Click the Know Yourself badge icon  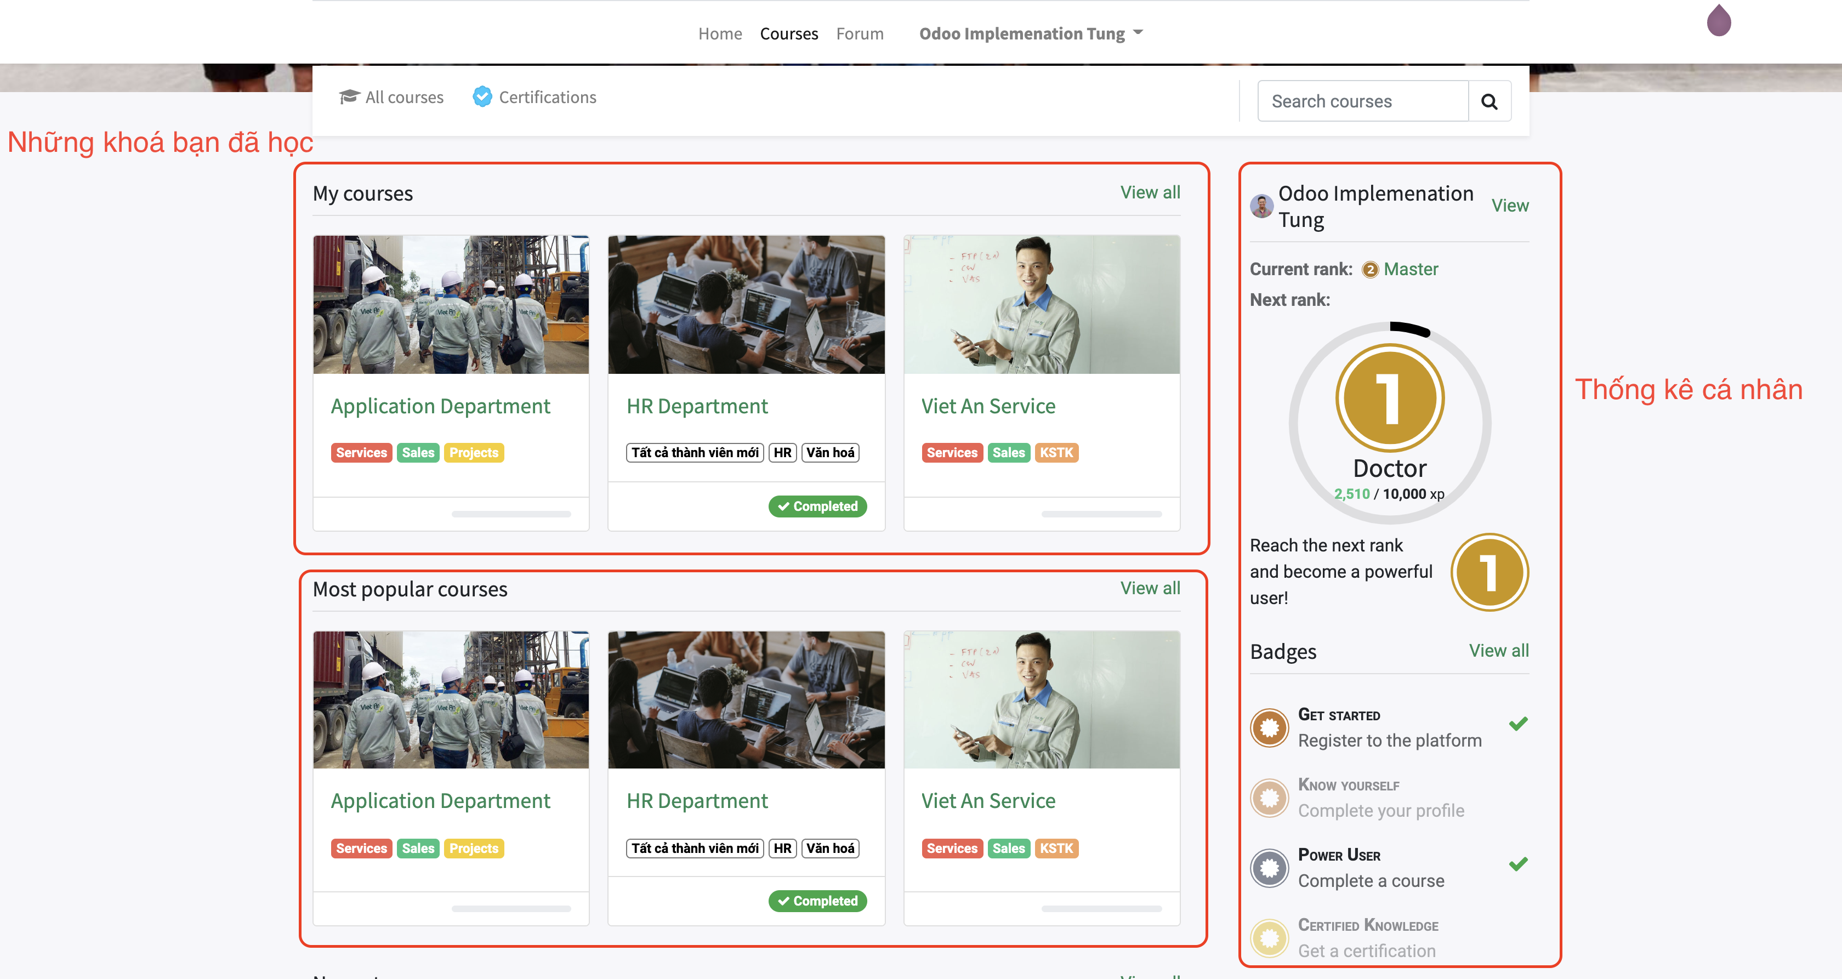coord(1269,798)
